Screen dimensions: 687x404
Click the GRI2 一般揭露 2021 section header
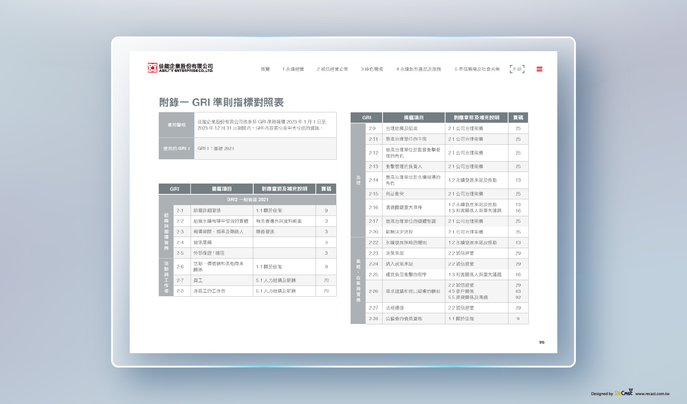[247, 200]
